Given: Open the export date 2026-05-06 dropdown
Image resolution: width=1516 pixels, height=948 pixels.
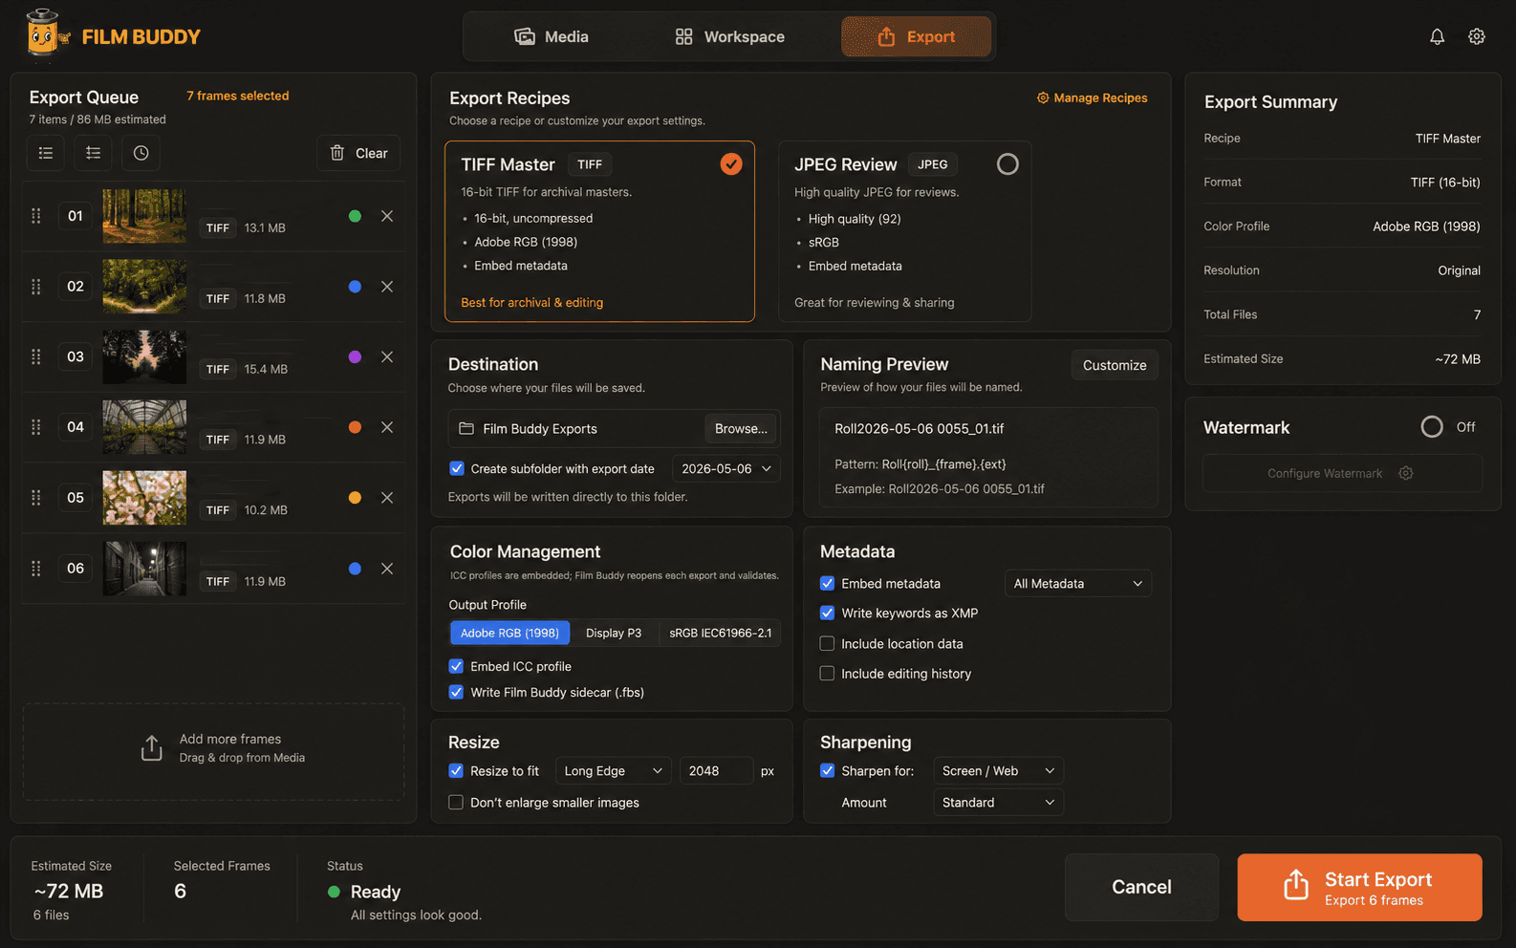Looking at the screenshot, I should tap(726, 468).
